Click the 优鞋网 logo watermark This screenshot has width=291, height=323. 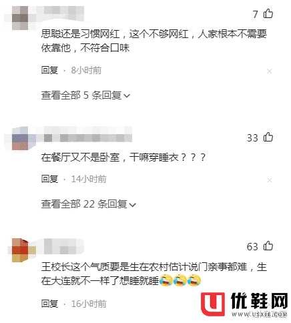[244, 305]
